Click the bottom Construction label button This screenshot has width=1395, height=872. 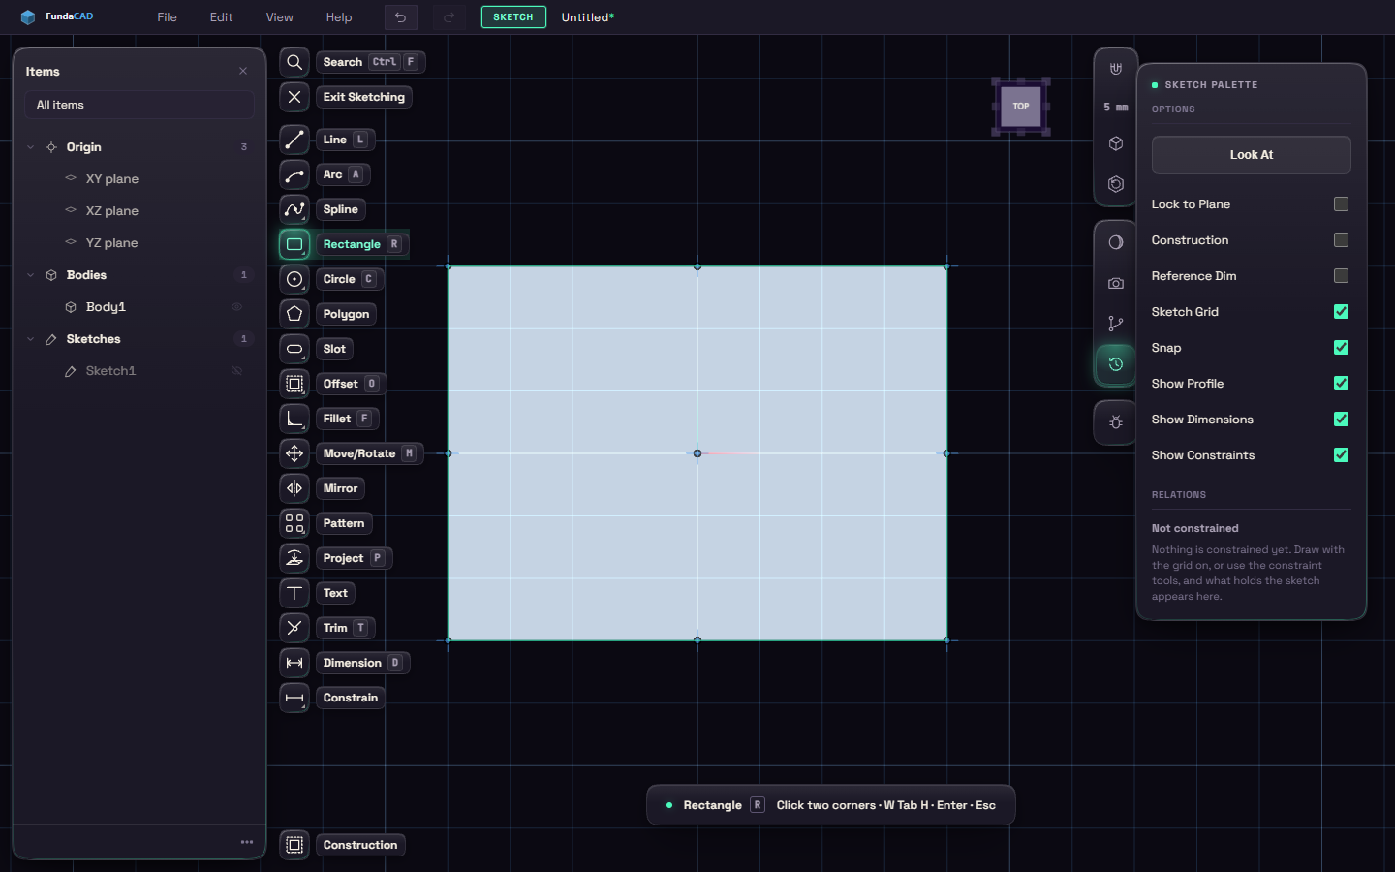point(360,845)
